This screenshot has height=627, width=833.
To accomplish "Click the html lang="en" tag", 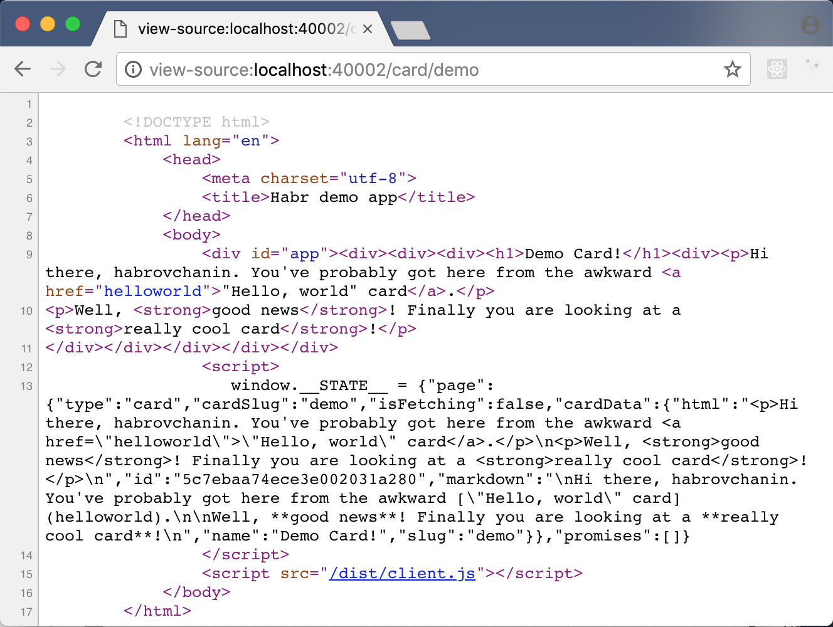I will coord(201,141).
